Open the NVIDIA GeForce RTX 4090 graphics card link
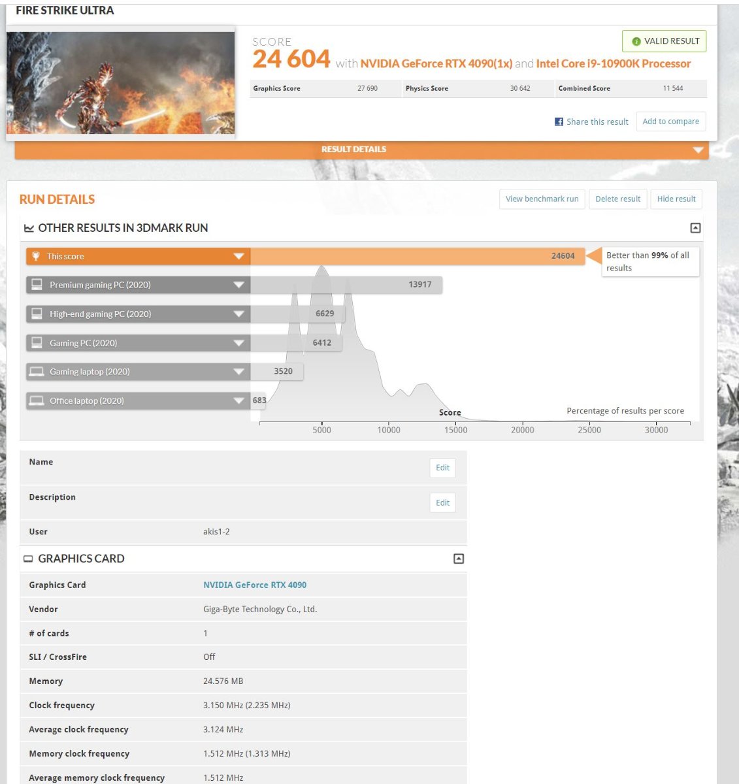Screen dimensions: 739x784 coord(255,585)
